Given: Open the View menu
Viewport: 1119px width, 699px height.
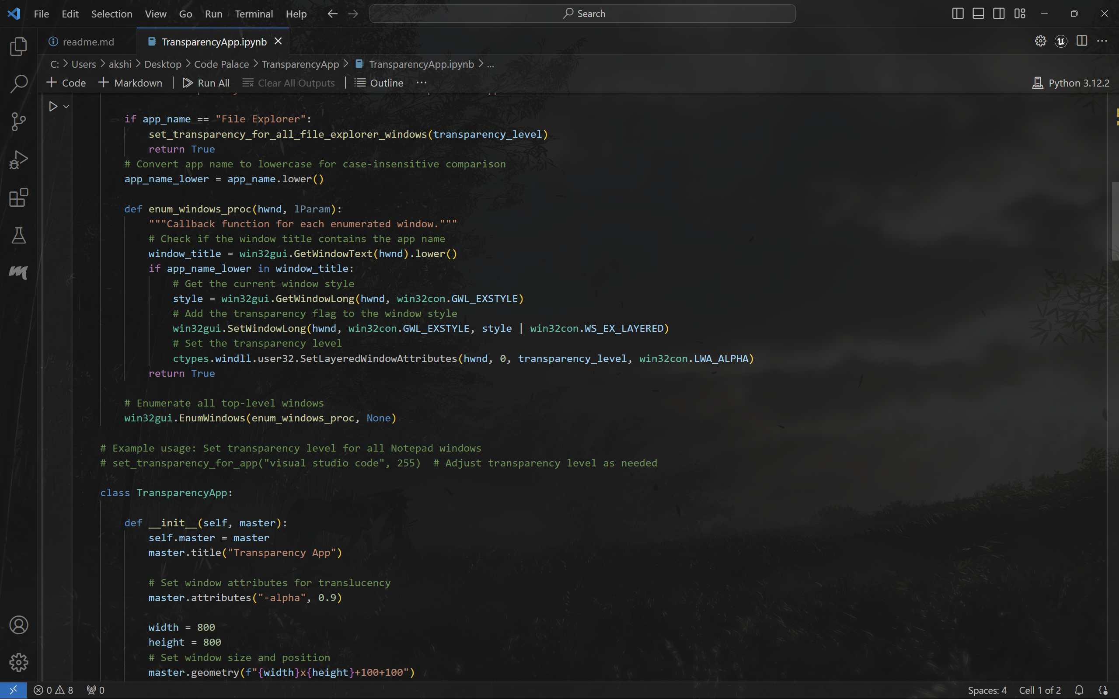Looking at the screenshot, I should pyautogui.click(x=155, y=14).
